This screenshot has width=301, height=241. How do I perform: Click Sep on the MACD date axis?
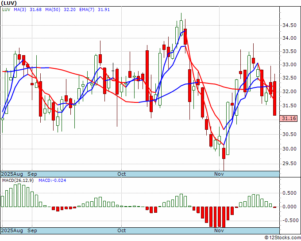pyautogui.click(x=32, y=230)
